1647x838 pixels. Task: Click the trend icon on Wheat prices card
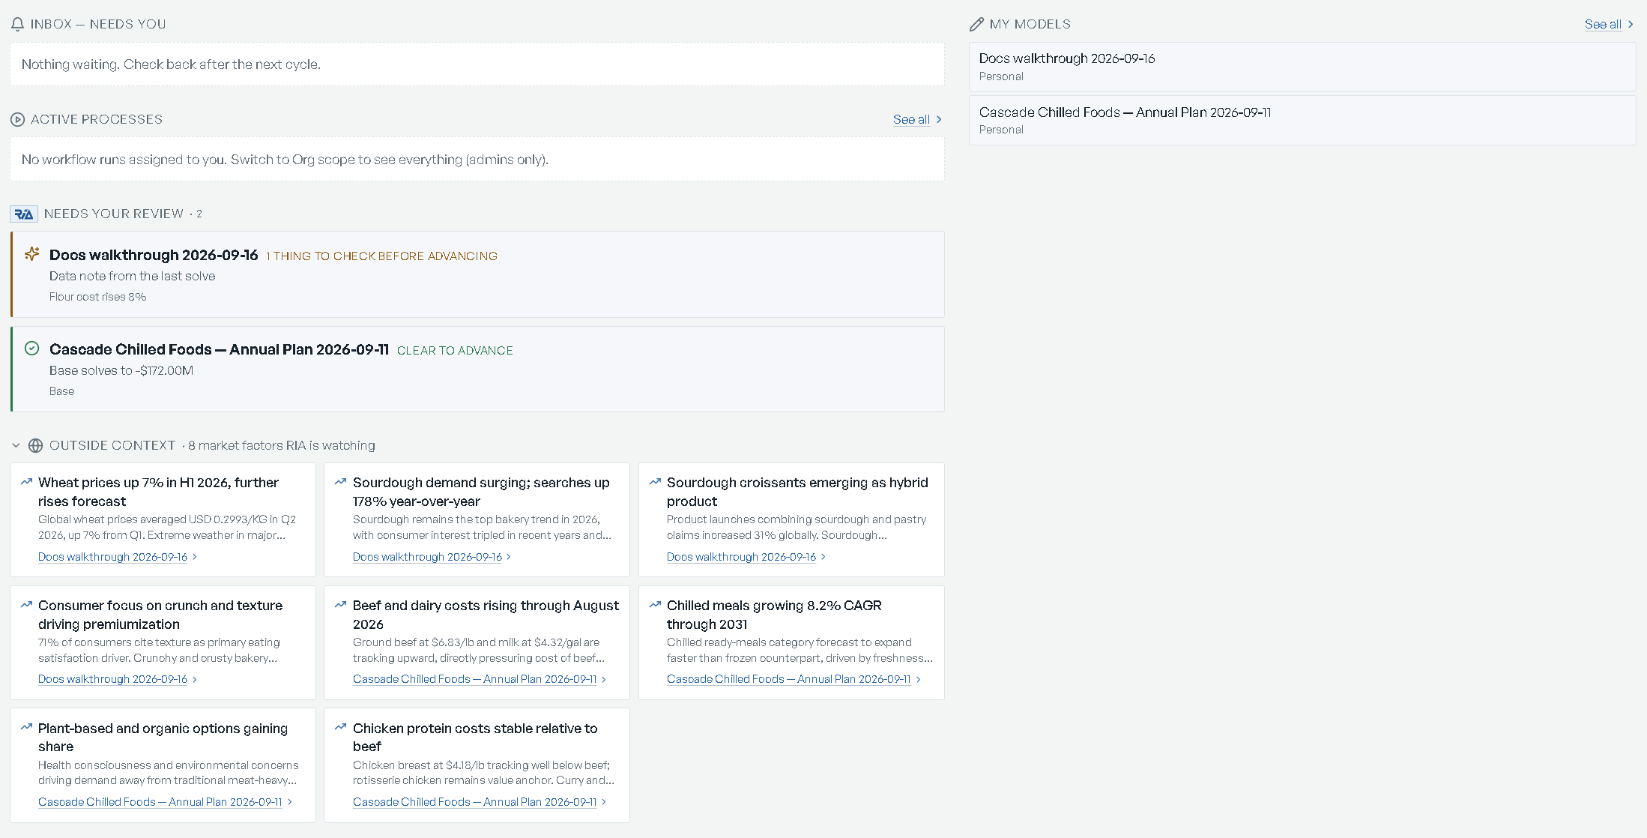26,482
